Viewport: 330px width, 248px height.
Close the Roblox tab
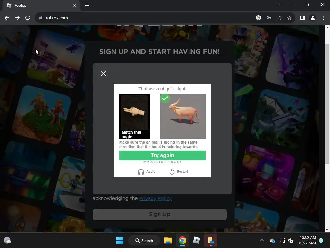[75, 5]
